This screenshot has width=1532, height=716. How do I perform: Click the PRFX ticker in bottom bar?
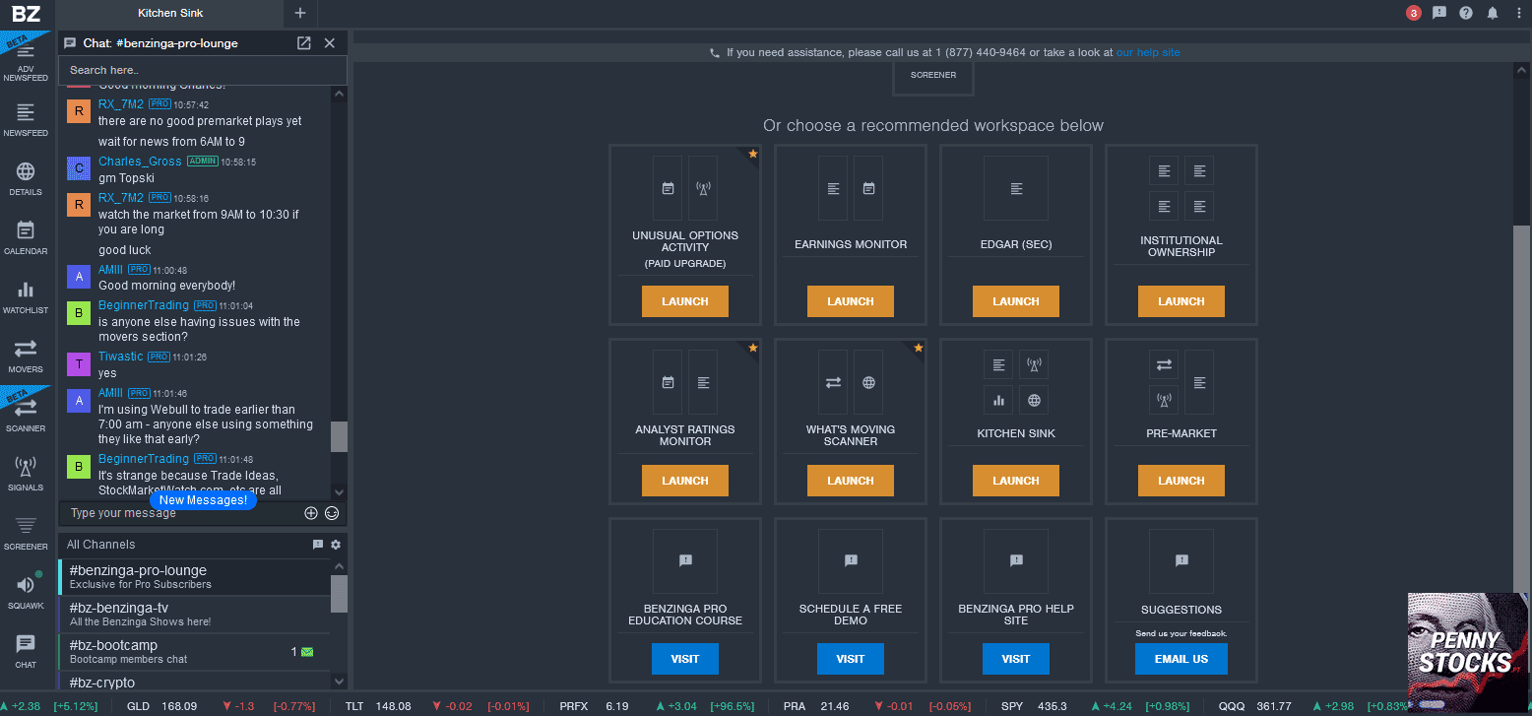[574, 706]
